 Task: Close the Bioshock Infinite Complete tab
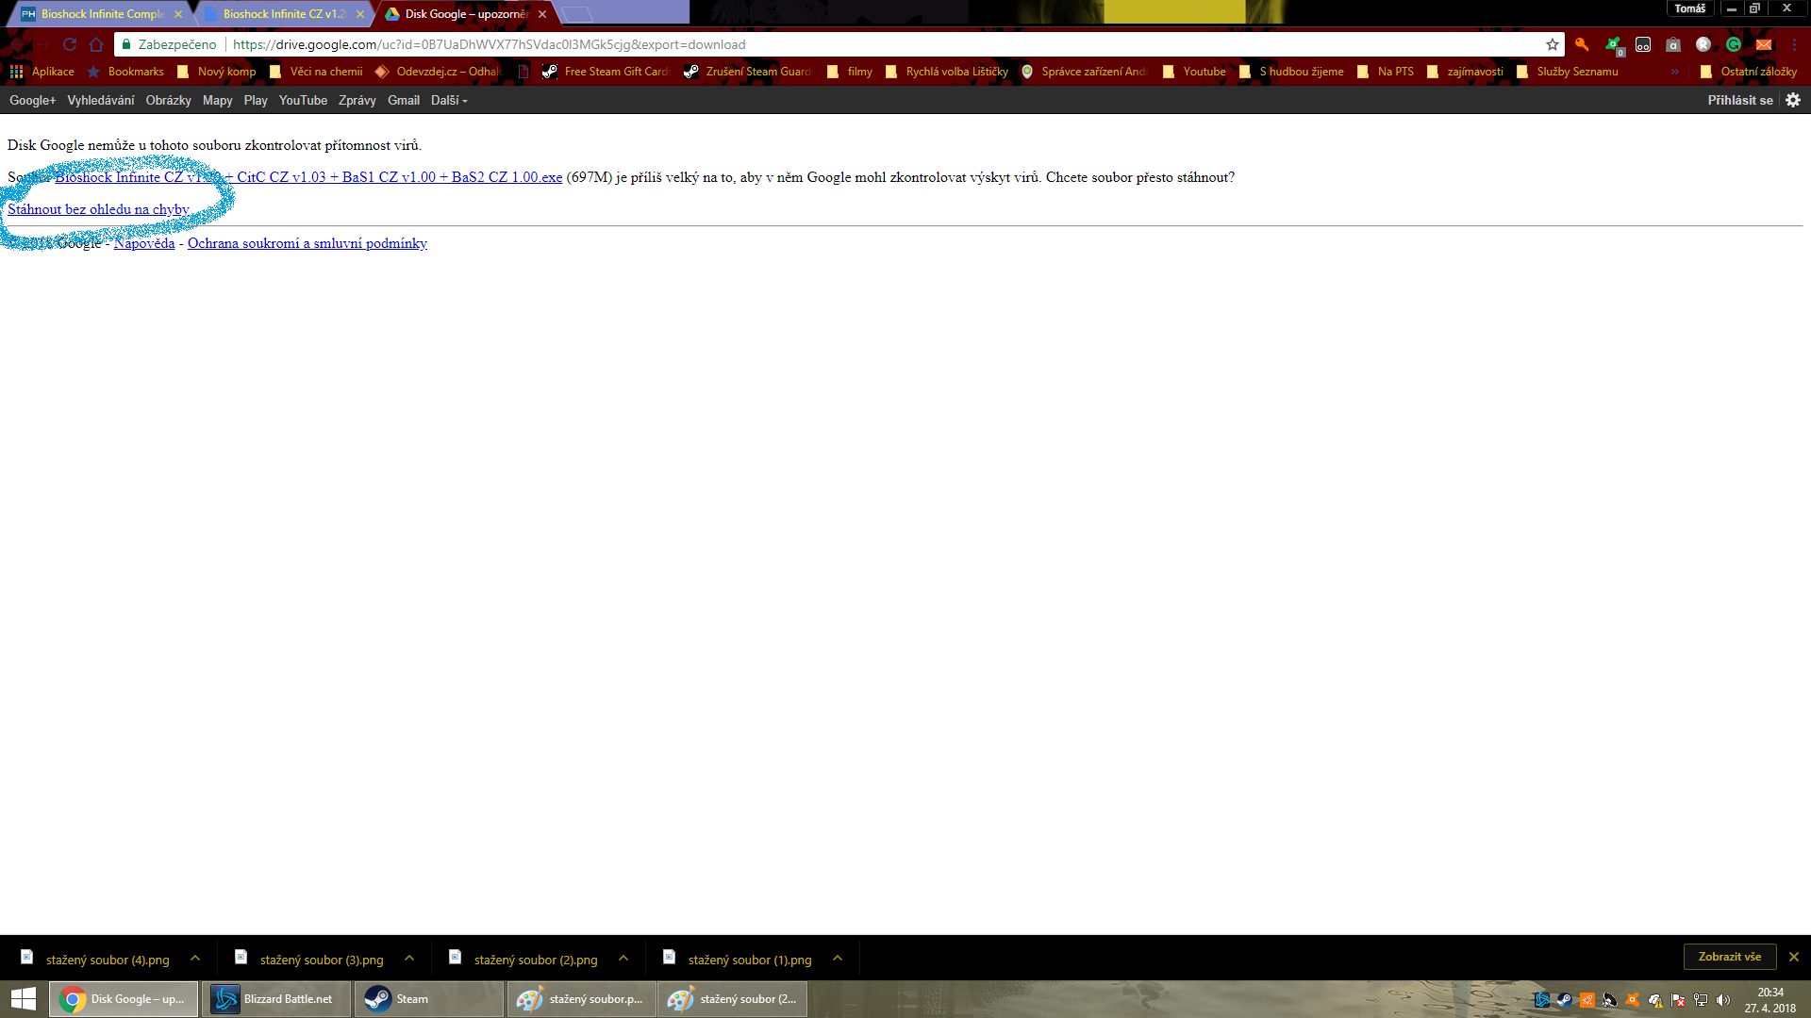[178, 14]
